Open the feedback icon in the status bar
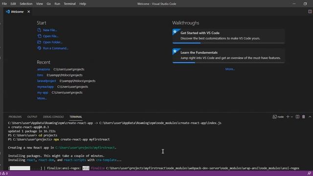This screenshot has height=176, width=313. [309, 174]
